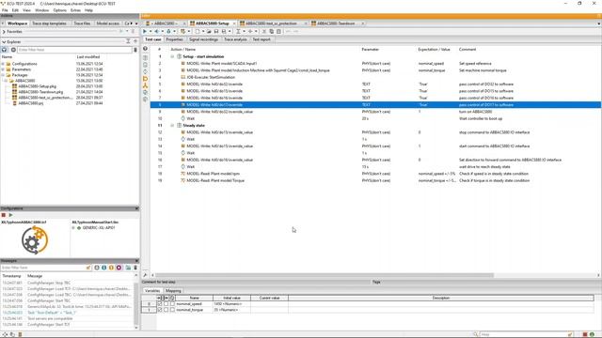
Task: Collapse the Packages folder
Action: point(3,75)
